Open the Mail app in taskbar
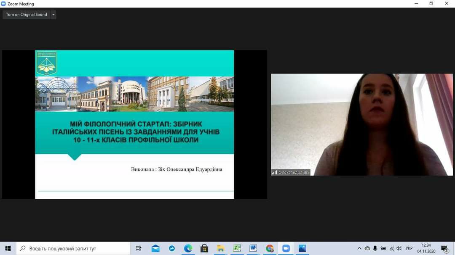The width and height of the screenshot is (455, 255). (155, 248)
